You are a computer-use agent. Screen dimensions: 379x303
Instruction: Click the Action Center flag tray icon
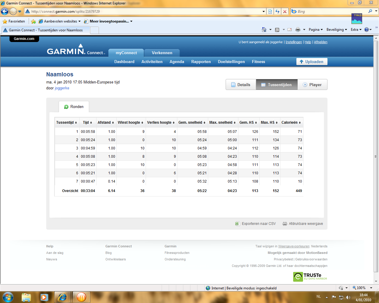pos(334,297)
